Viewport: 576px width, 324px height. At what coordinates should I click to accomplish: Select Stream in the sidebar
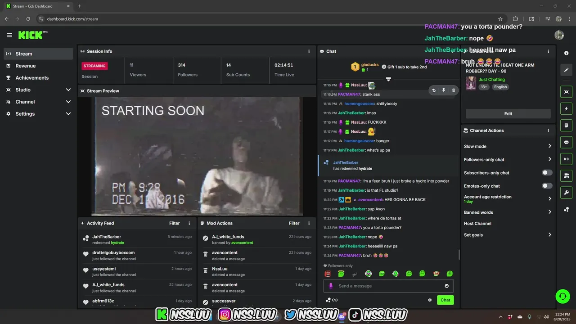pos(38,54)
